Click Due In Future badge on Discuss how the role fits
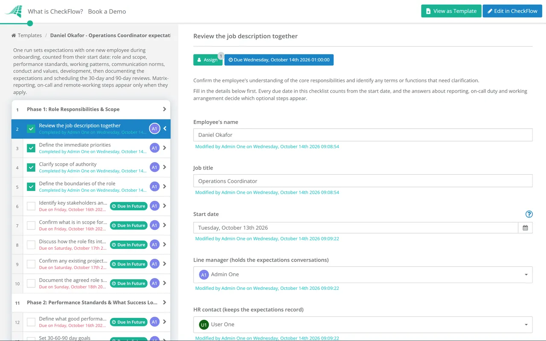 tap(128, 245)
